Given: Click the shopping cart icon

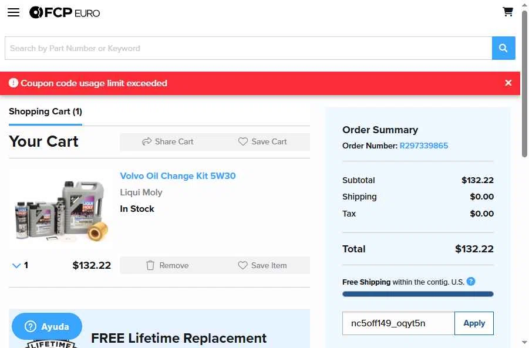Looking at the screenshot, I should 508,12.
